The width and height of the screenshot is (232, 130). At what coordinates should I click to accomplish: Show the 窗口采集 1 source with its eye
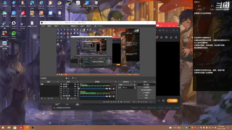75,89
